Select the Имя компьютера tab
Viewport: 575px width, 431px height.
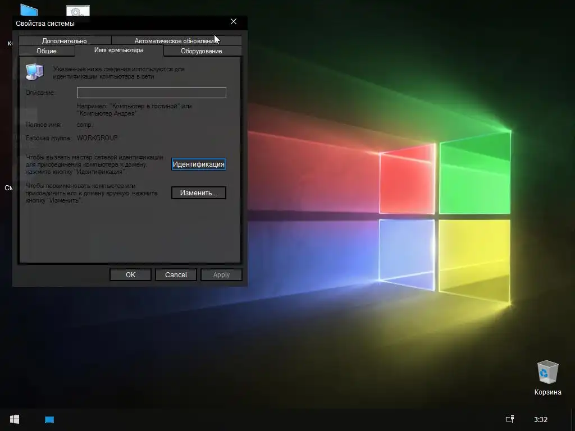point(119,50)
